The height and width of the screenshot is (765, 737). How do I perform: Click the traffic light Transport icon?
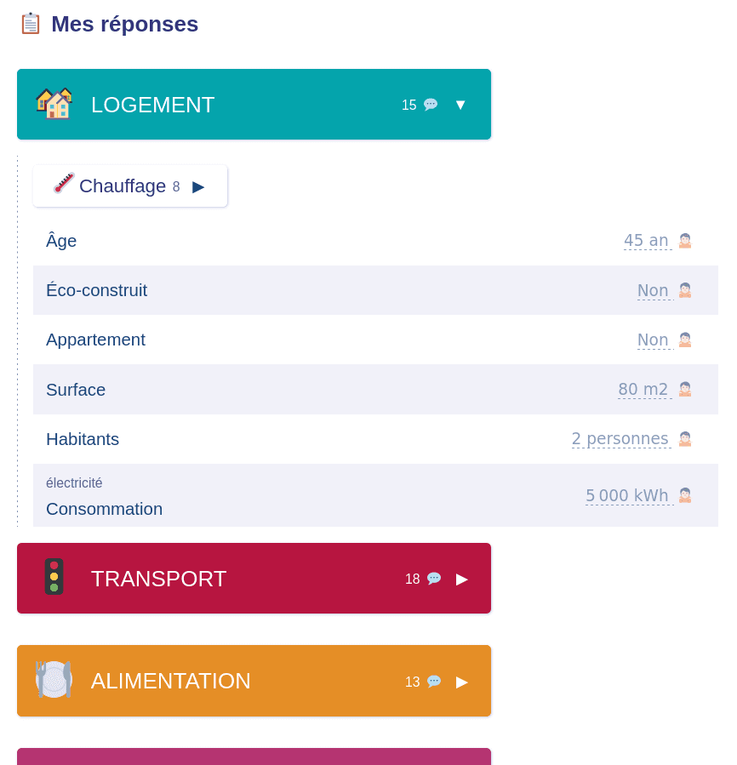tap(54, 577)
